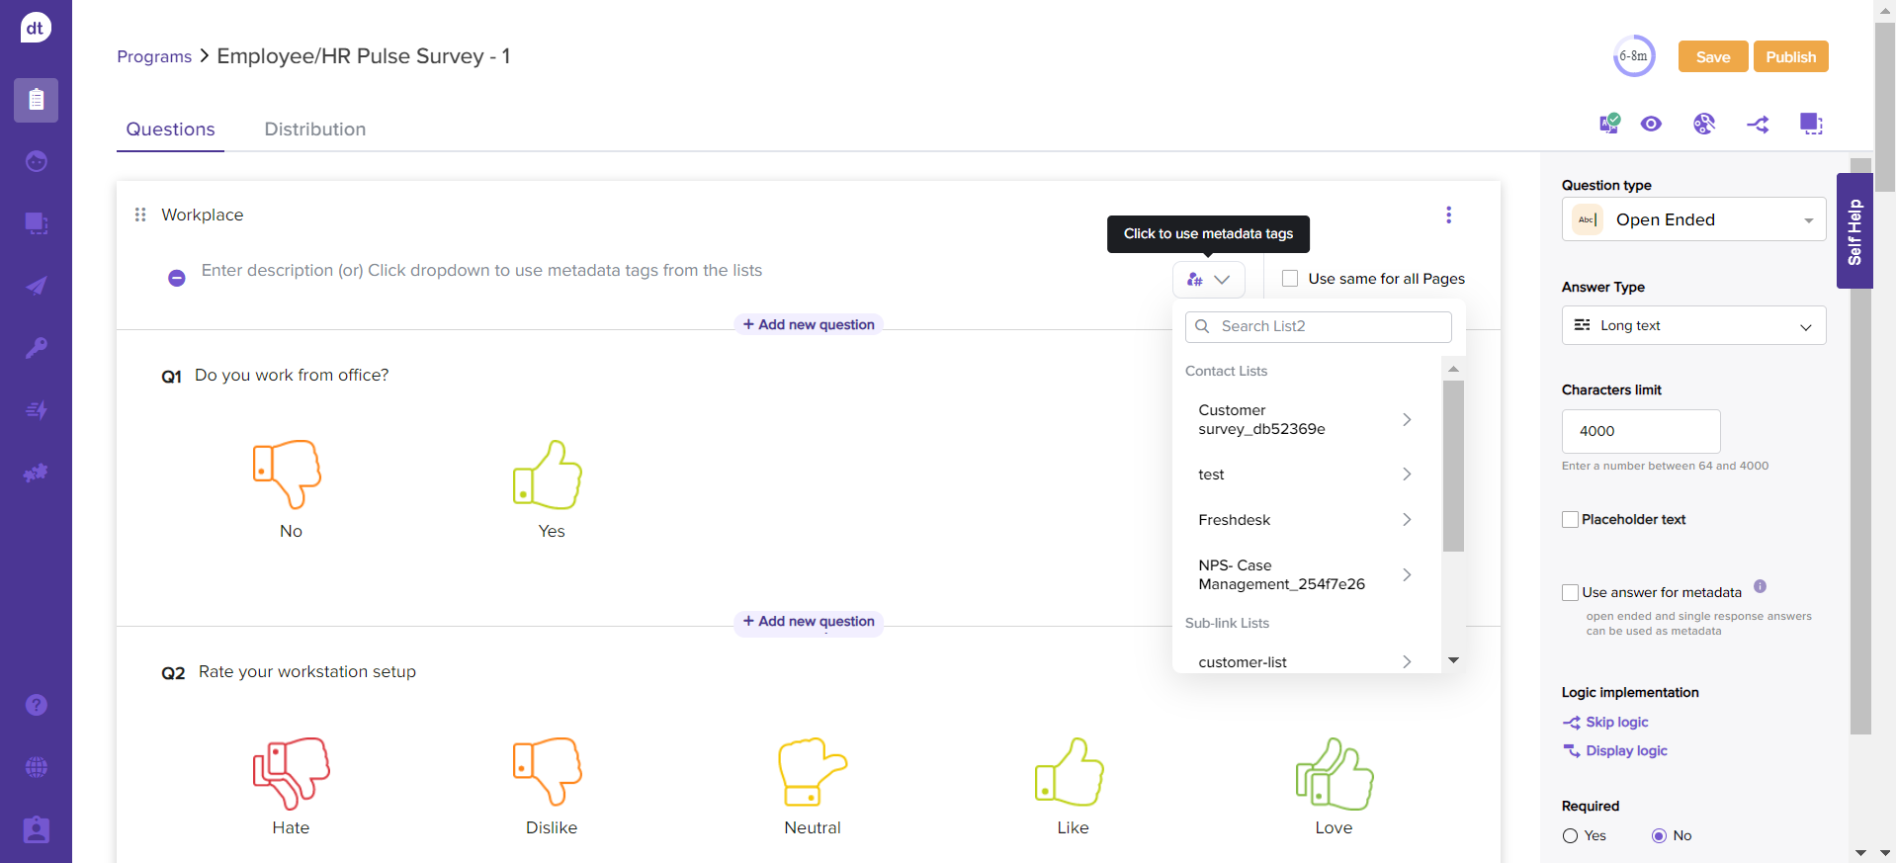This screenshot has height=863, width=1896.
Task: Open the three-dot menu for Workplace section
Action: coord(1448,216)
